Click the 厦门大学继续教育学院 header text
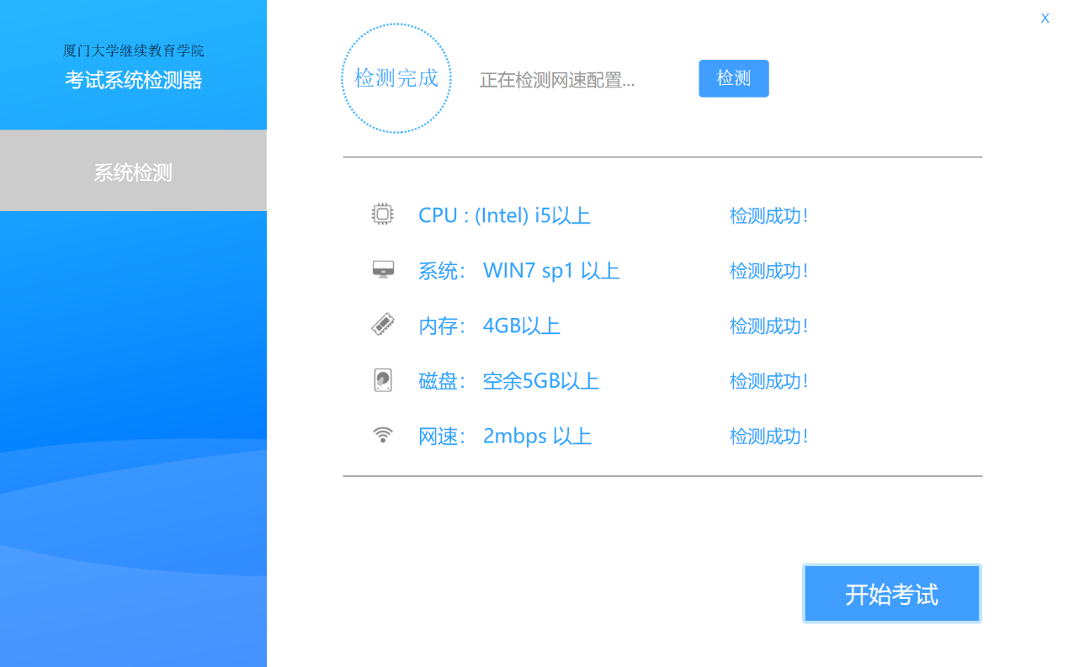1068x667 pixels. tap(133, 50)
